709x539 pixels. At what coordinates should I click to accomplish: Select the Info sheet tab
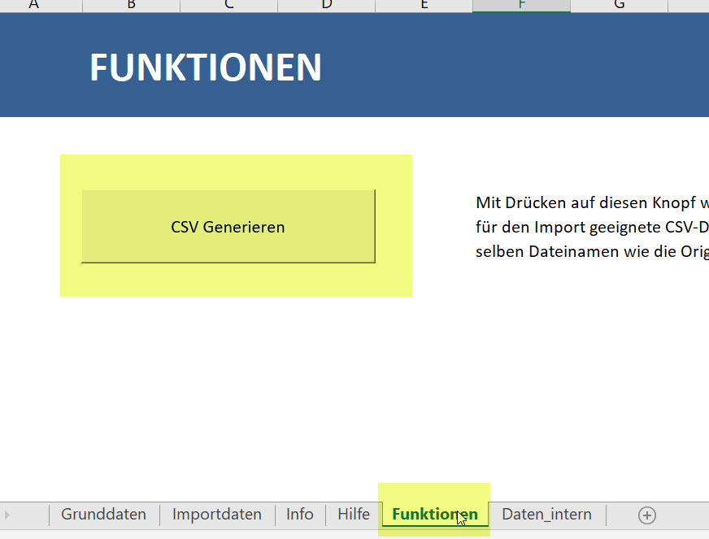tap(300, 515)
